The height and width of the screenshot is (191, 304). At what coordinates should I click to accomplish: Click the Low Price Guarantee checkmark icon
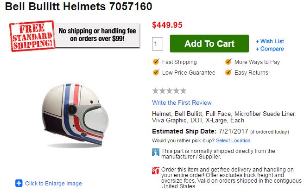pyautogui.click(x=156, y=72)
